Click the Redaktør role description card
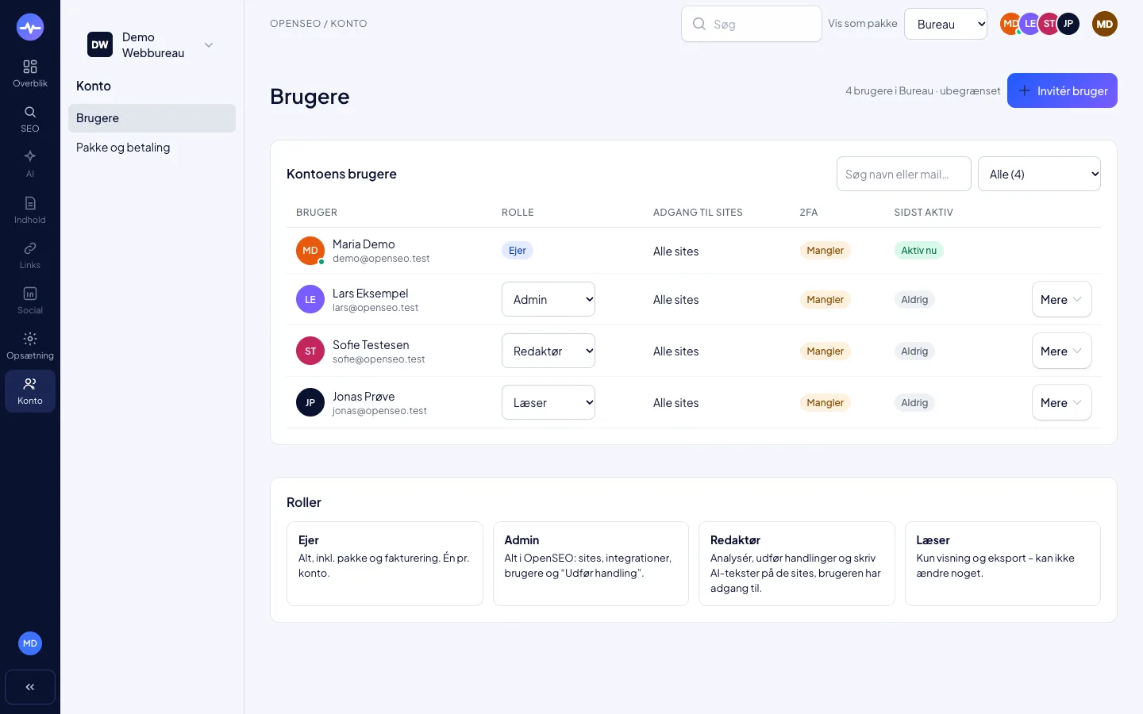This screenshot has width=1143, height=714. (796, 563)
